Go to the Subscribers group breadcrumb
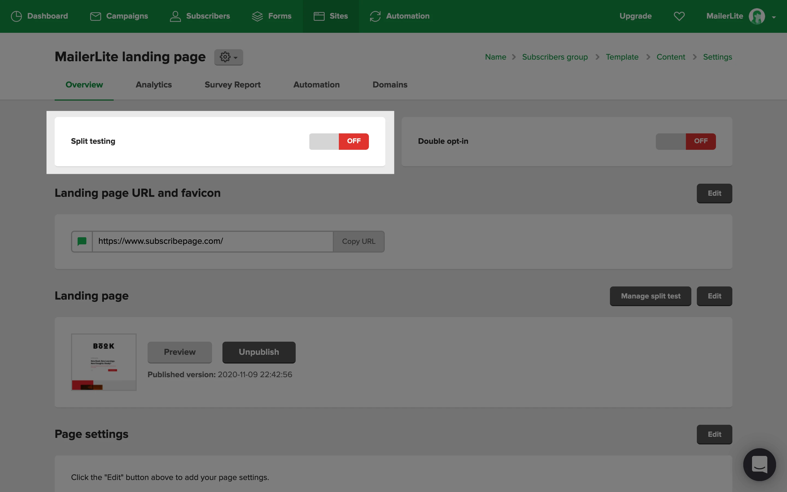This screenshot has height=492, width=787. tap(555, 57)
